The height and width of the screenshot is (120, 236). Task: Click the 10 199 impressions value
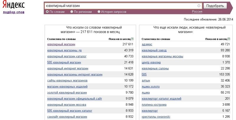coord(129,80)
